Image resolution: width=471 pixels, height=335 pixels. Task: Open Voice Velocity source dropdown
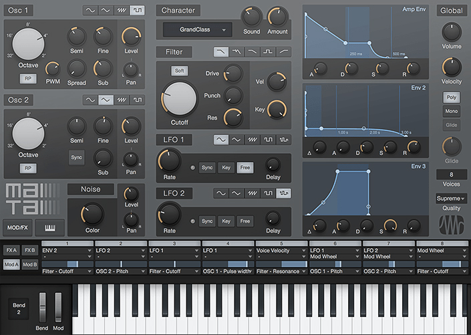(x=281, y=251)
